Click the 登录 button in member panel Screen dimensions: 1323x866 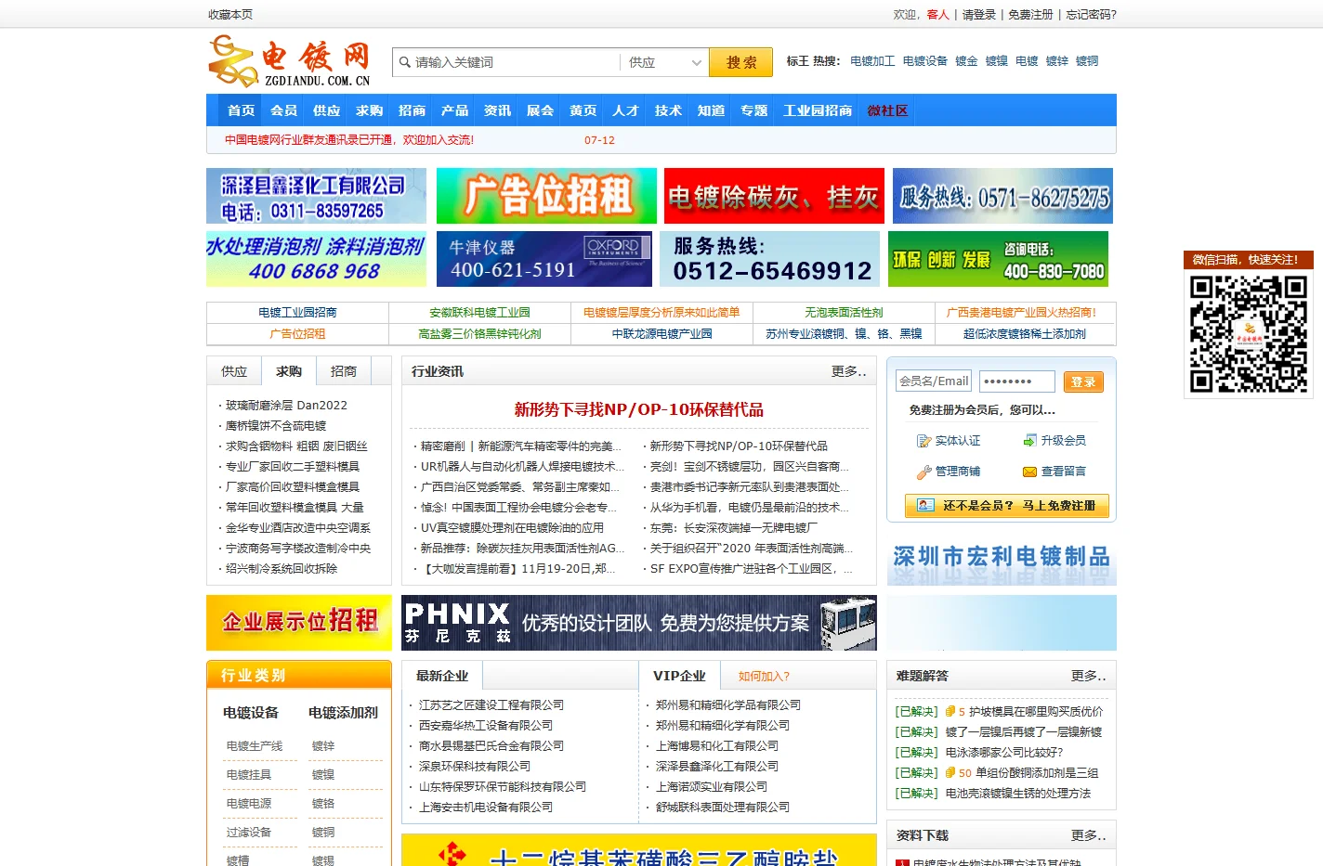point(1083,381)
